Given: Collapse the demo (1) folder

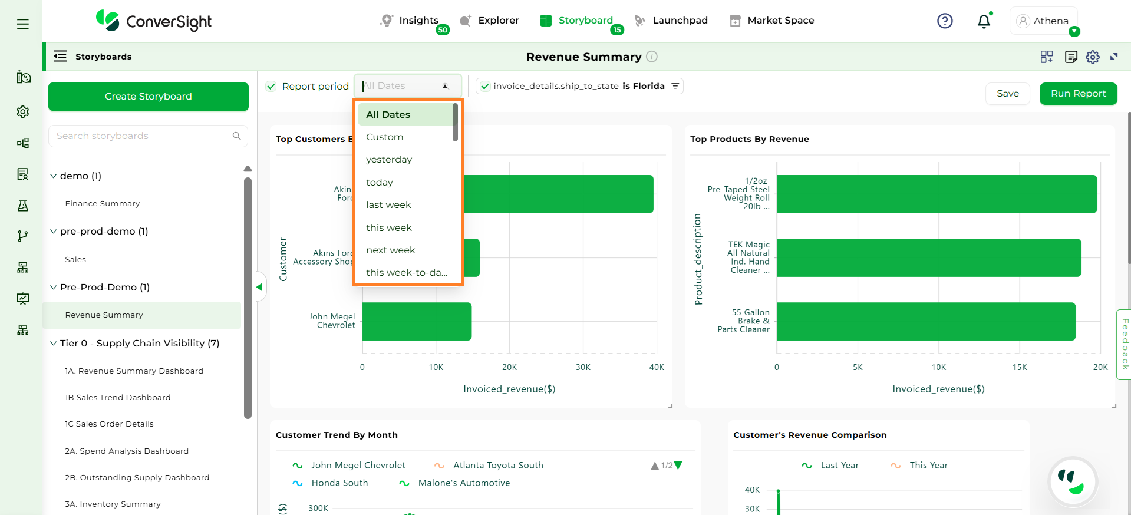Looking at the screenshot, I should [54, 176].
